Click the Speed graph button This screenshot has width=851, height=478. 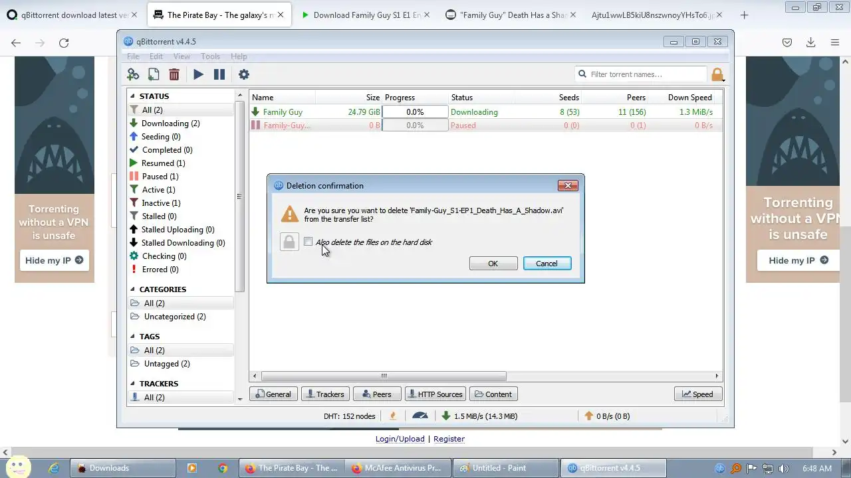698,394
